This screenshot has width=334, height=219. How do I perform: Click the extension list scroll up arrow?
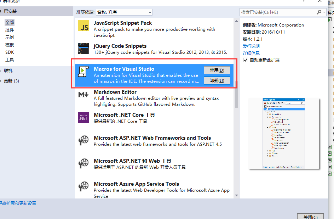coord(236,21)
